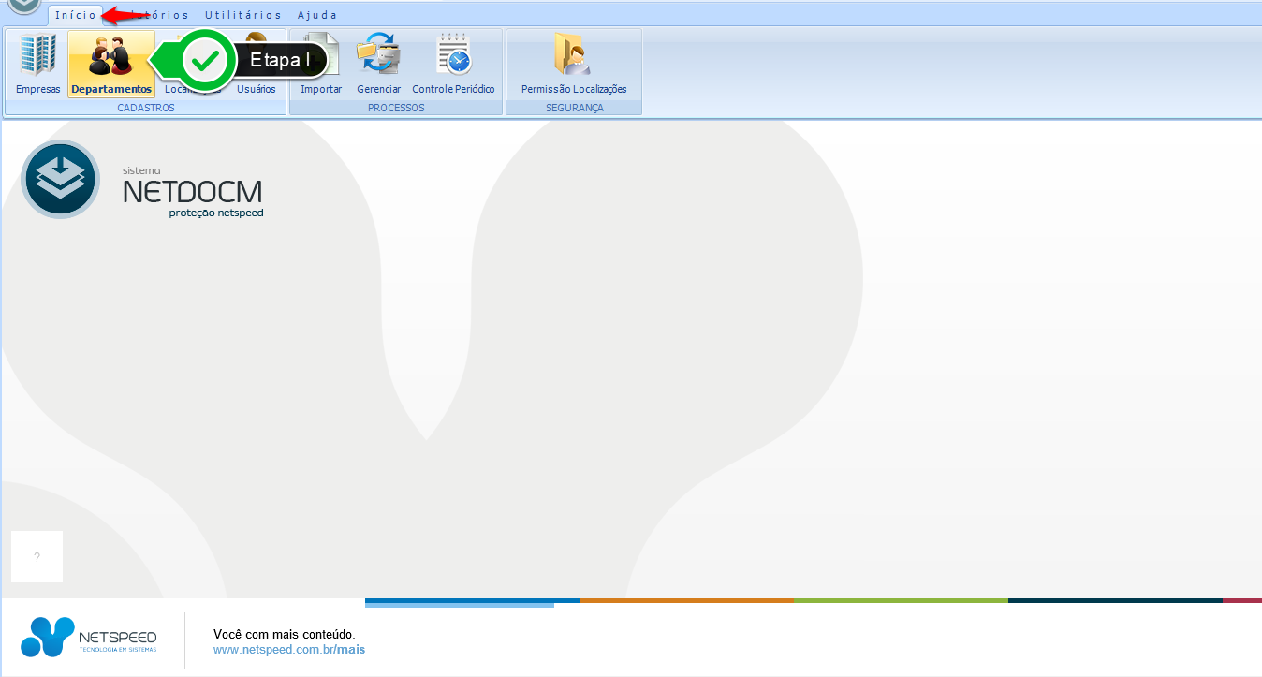Click the Netspeed logo in footer
The image size is (1262, 677).
click(89, 637)
